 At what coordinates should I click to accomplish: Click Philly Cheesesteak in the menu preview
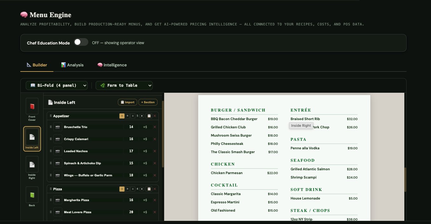coord(227,144)
